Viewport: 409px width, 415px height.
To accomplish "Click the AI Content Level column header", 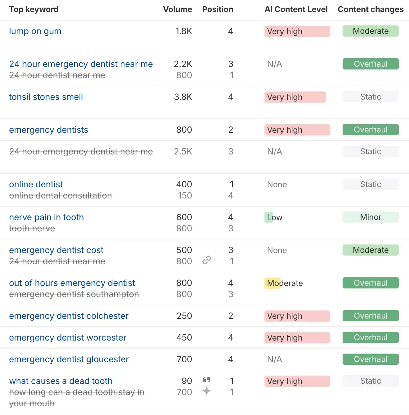I will (x=296, y=10).
